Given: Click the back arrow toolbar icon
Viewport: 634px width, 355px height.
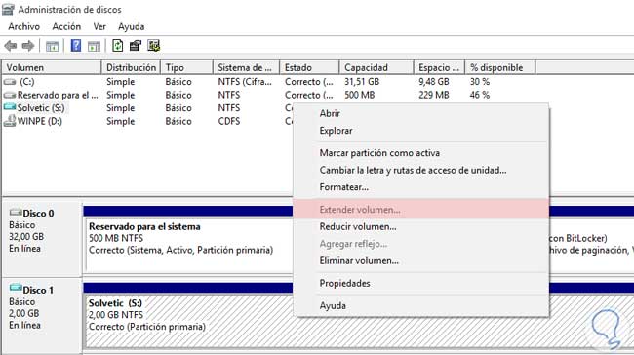Looking at the screenshot, I should click(x=11, y=46).
